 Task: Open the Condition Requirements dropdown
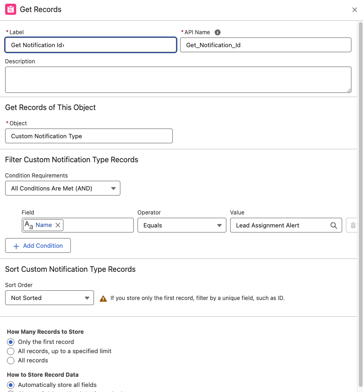click(x=63, y=188)
